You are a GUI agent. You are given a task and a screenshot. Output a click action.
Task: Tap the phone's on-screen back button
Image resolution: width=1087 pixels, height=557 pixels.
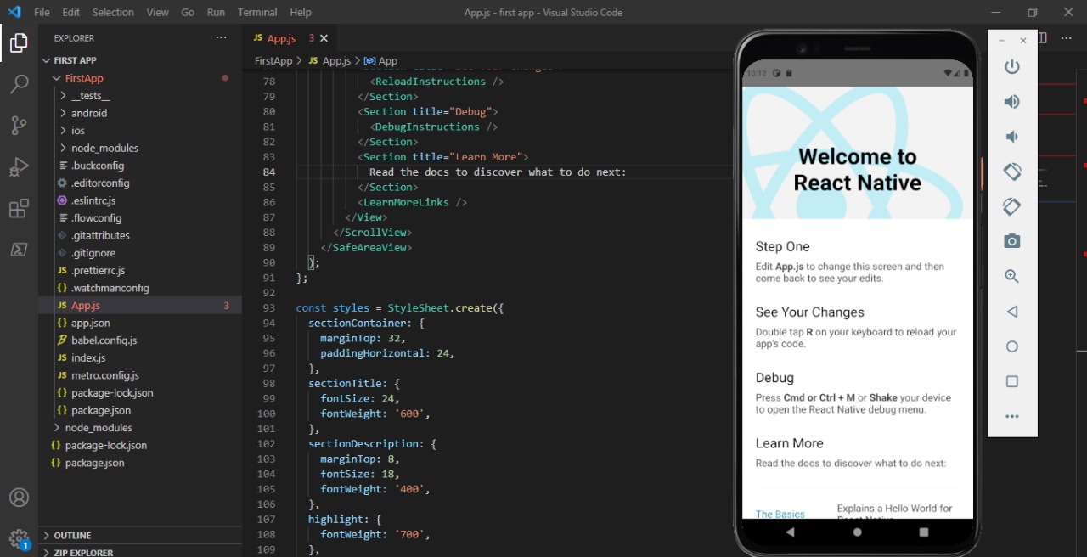[x=791, y=532]
